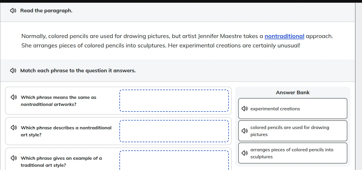Play audio for 'experimental creations' answer

[245, 108]
